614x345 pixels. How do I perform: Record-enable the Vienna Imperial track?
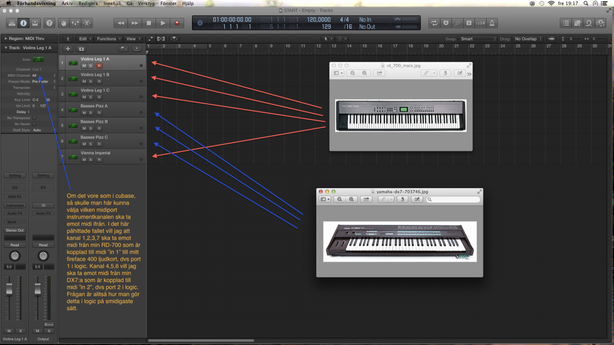[99, 159]
